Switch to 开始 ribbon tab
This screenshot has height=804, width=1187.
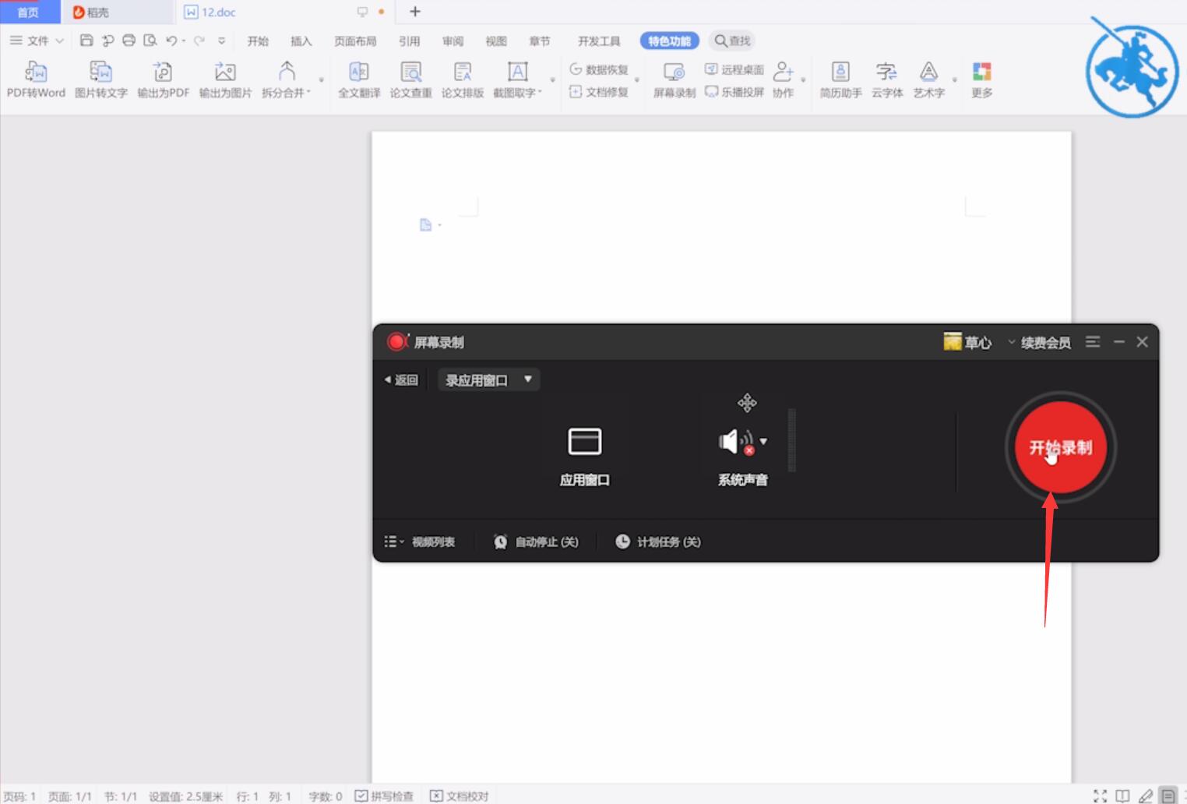pos(258,41)
